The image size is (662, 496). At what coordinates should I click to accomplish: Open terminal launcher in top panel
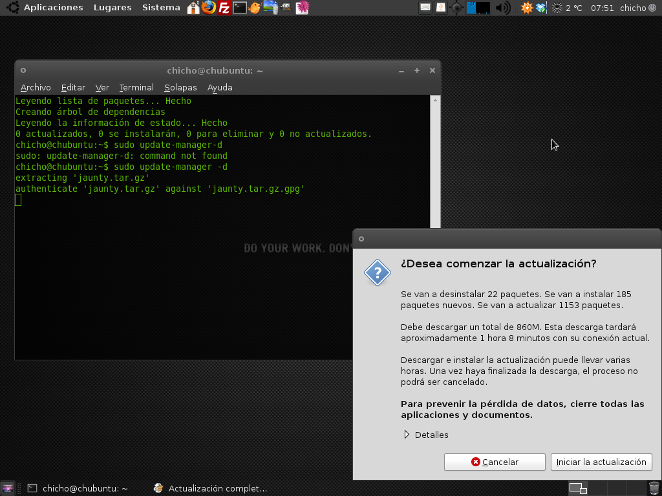pyautogui.click(x=239, y=8)
